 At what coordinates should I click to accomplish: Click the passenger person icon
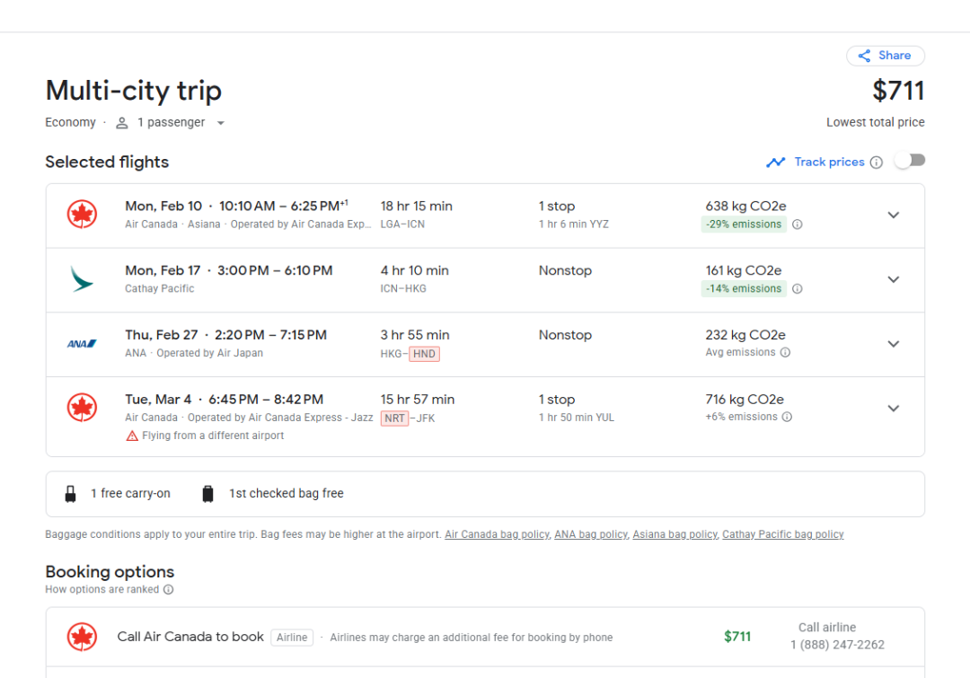coord(122,123)
